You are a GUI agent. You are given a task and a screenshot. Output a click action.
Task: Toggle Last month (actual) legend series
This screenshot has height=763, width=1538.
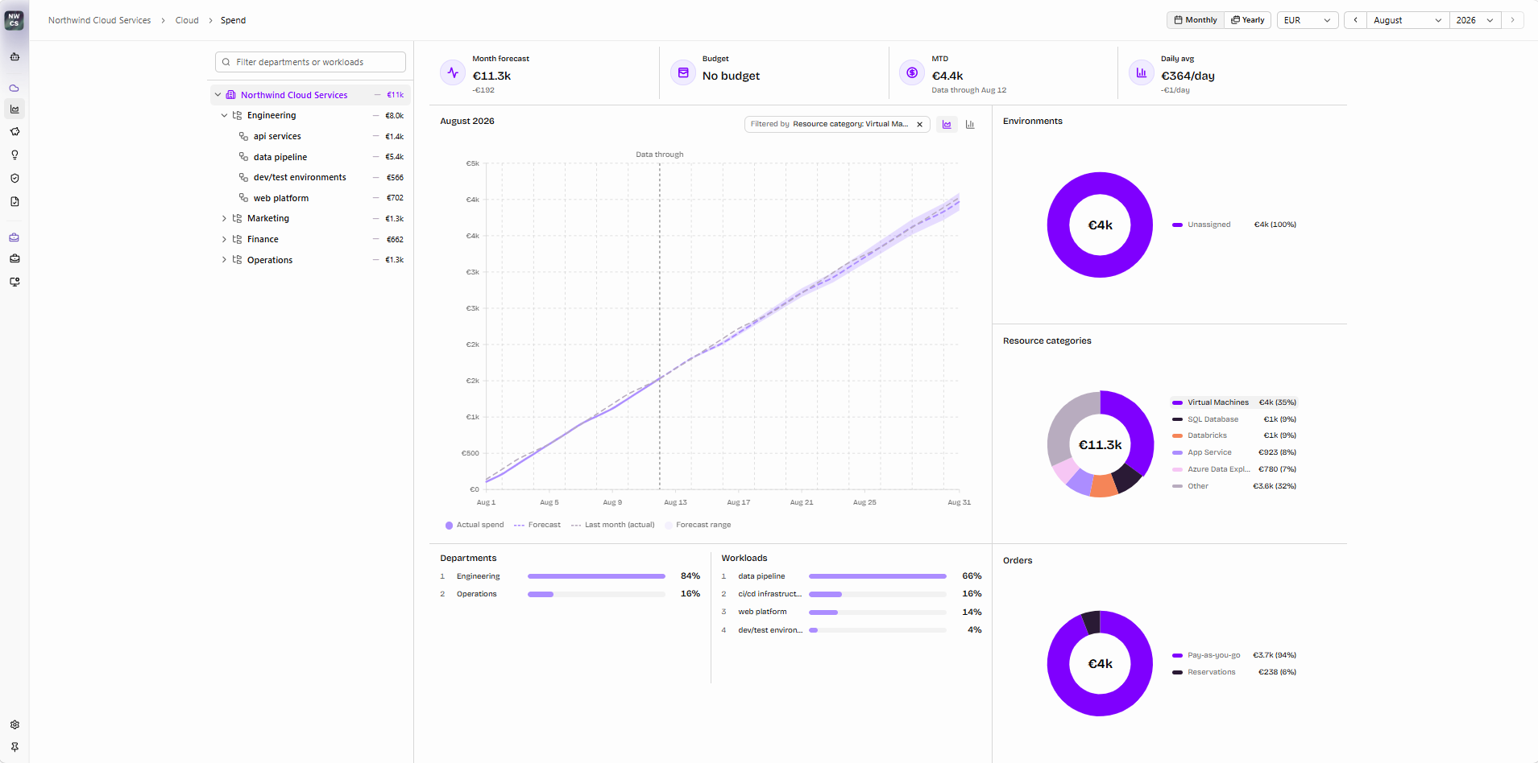click(x=613, y=525)
